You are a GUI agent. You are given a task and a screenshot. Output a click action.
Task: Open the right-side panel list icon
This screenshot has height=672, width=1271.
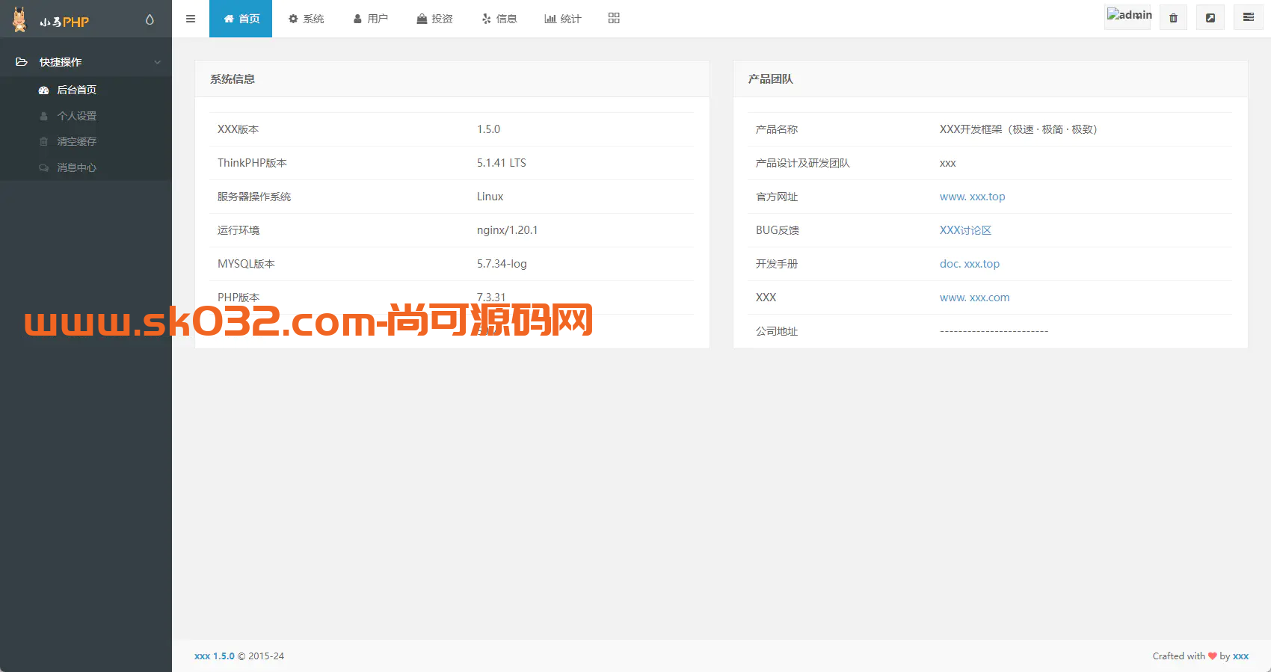coord(1248,17)
